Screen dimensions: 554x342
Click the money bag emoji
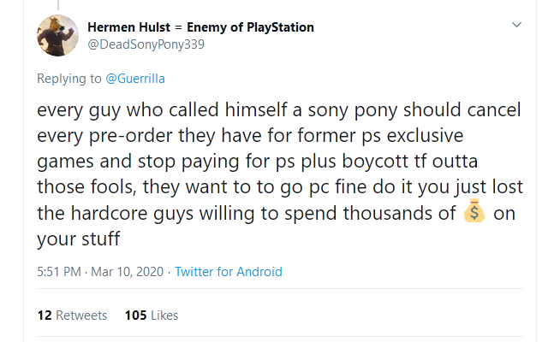[x=474, y=213]
